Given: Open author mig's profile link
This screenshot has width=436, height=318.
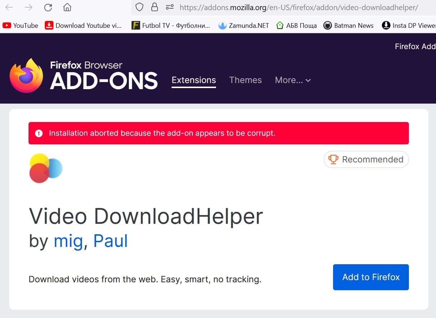Looking at the screenshot, I should (68, 241).
